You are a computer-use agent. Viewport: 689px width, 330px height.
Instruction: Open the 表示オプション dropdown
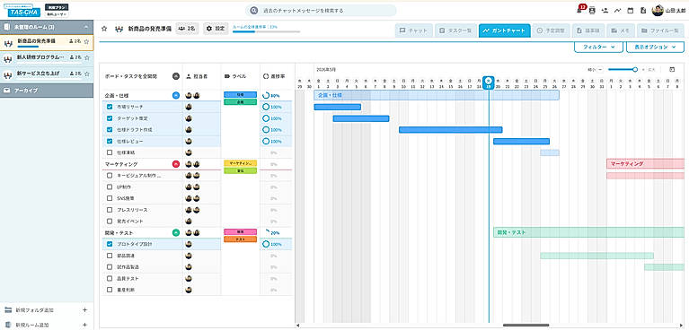click(655, 47)
